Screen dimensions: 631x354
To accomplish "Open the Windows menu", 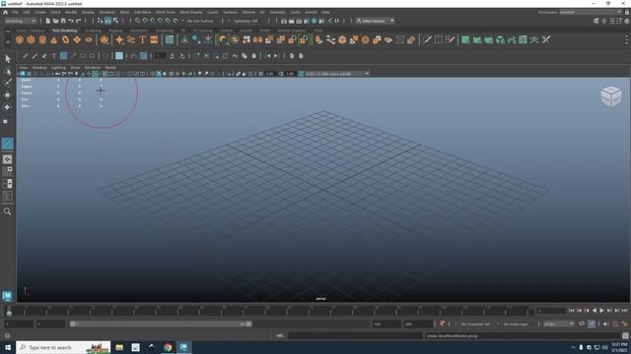I will coord(106,13).
